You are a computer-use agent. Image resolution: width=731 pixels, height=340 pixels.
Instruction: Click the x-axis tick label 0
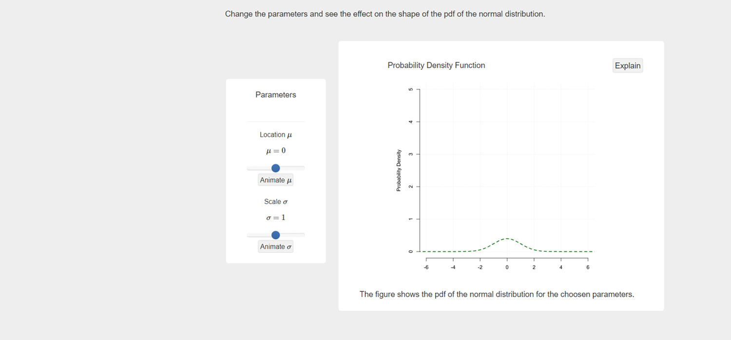pos(507,267)
